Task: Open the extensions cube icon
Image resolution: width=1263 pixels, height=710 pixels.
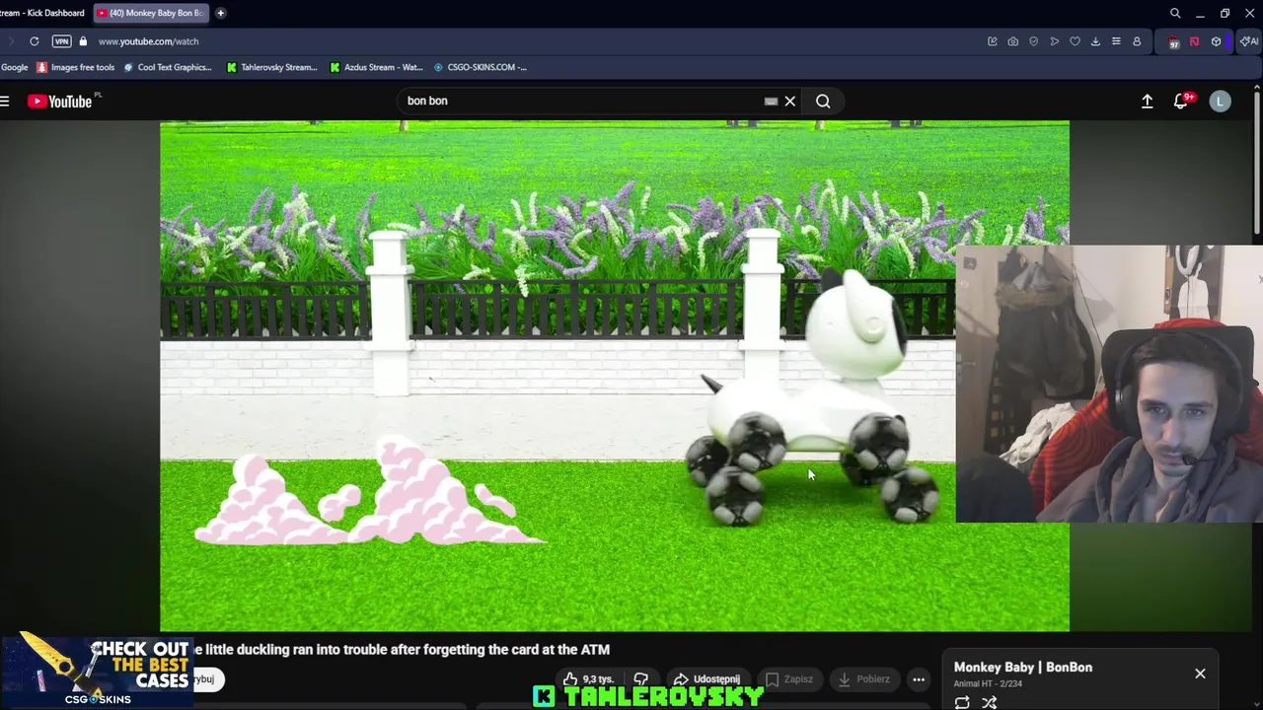Action: point(1216,41)
